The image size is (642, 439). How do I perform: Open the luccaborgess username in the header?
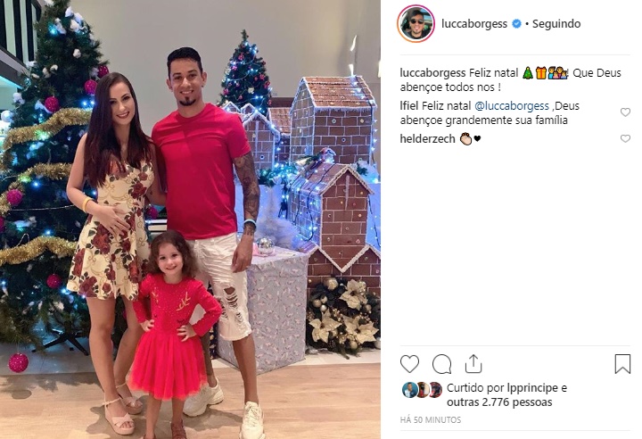474,24
